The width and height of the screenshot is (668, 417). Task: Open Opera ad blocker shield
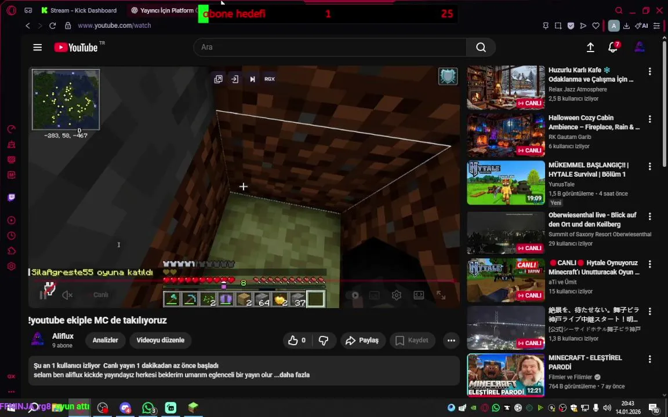click(x=571, y=26)
